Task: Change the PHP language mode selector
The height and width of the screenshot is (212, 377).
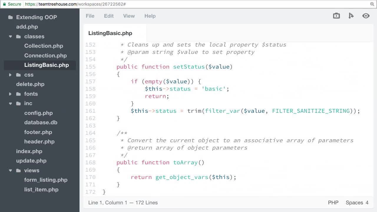Action: (333, 203)
